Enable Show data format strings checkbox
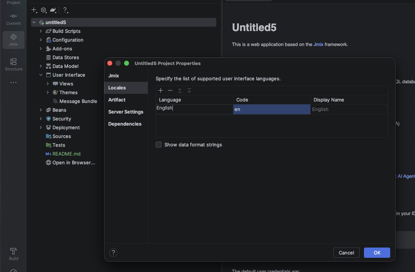Image resolution: width=415 pixels, height=272 pixels. (159, 145)
